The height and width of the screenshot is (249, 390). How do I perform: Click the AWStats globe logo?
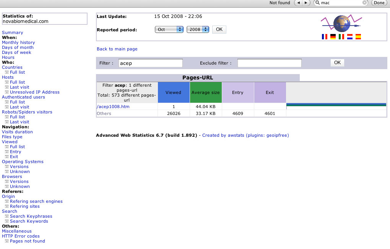341,24
